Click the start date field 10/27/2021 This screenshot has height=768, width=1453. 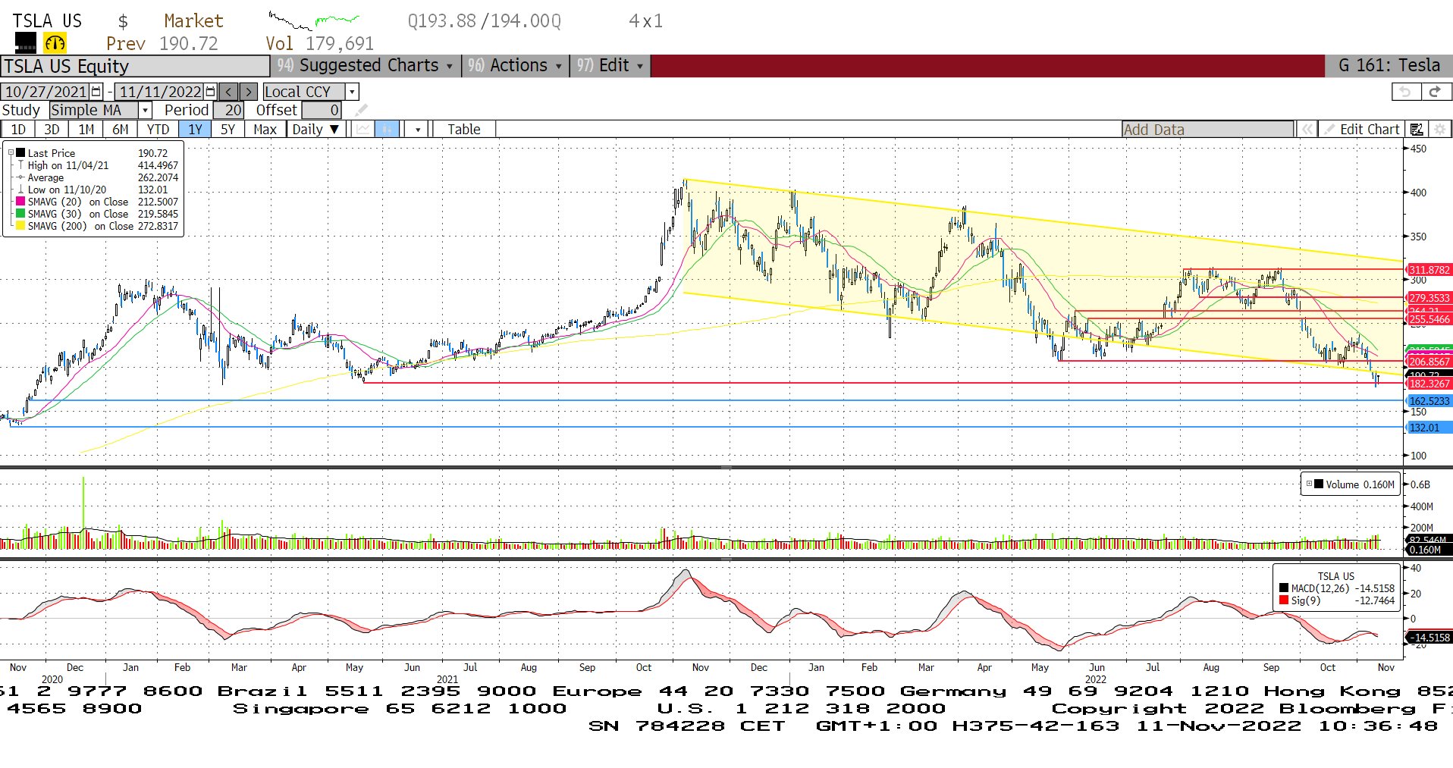(46, 92)
